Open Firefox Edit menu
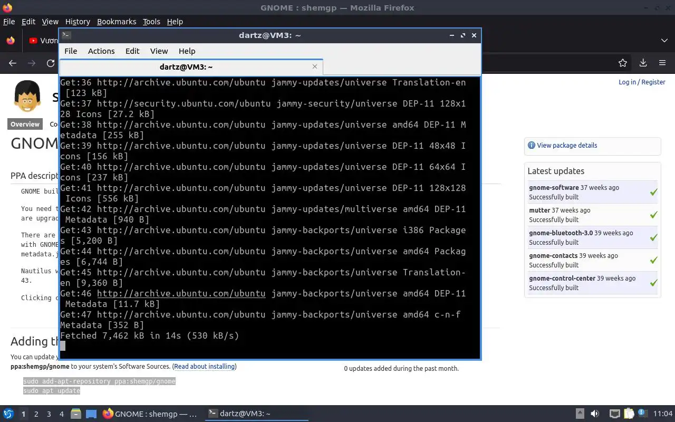675x422 pixels. coord(28,22)
